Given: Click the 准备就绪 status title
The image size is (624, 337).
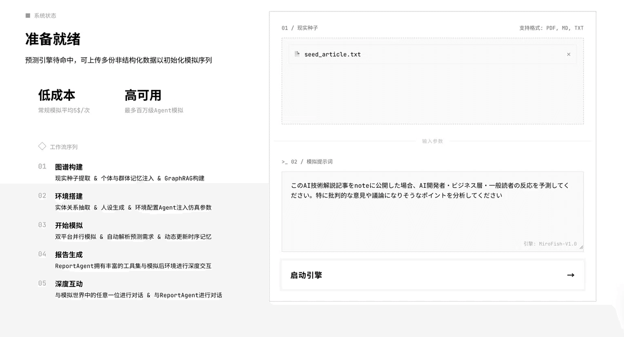Looking at the screenshot, I should (x=53, y=39).
